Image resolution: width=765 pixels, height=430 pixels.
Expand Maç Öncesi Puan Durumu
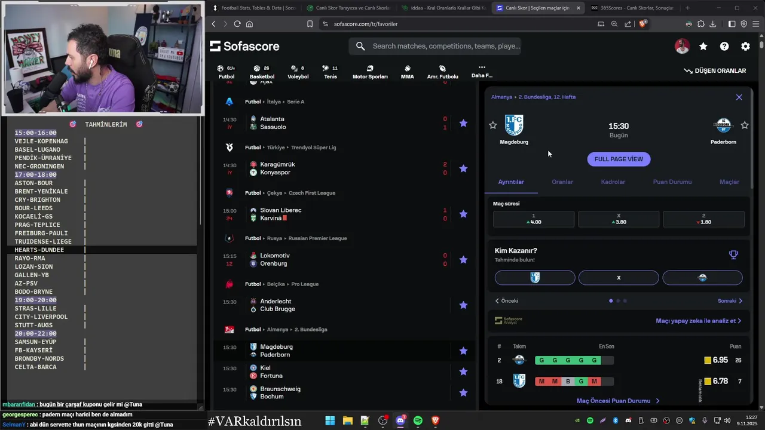click(x=618, y=401)
